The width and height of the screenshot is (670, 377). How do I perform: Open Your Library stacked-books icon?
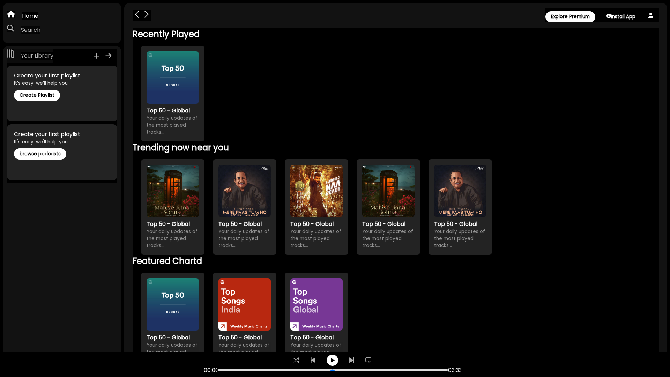pos(10,53)
